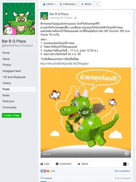Toggle the Liked button at page top
Screen dimensions: 136x182
coord(49,4)
